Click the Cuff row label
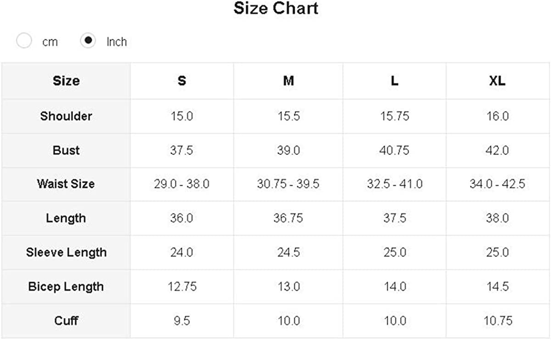The height and width of the screenshot is (340, 551). (66, 320)
